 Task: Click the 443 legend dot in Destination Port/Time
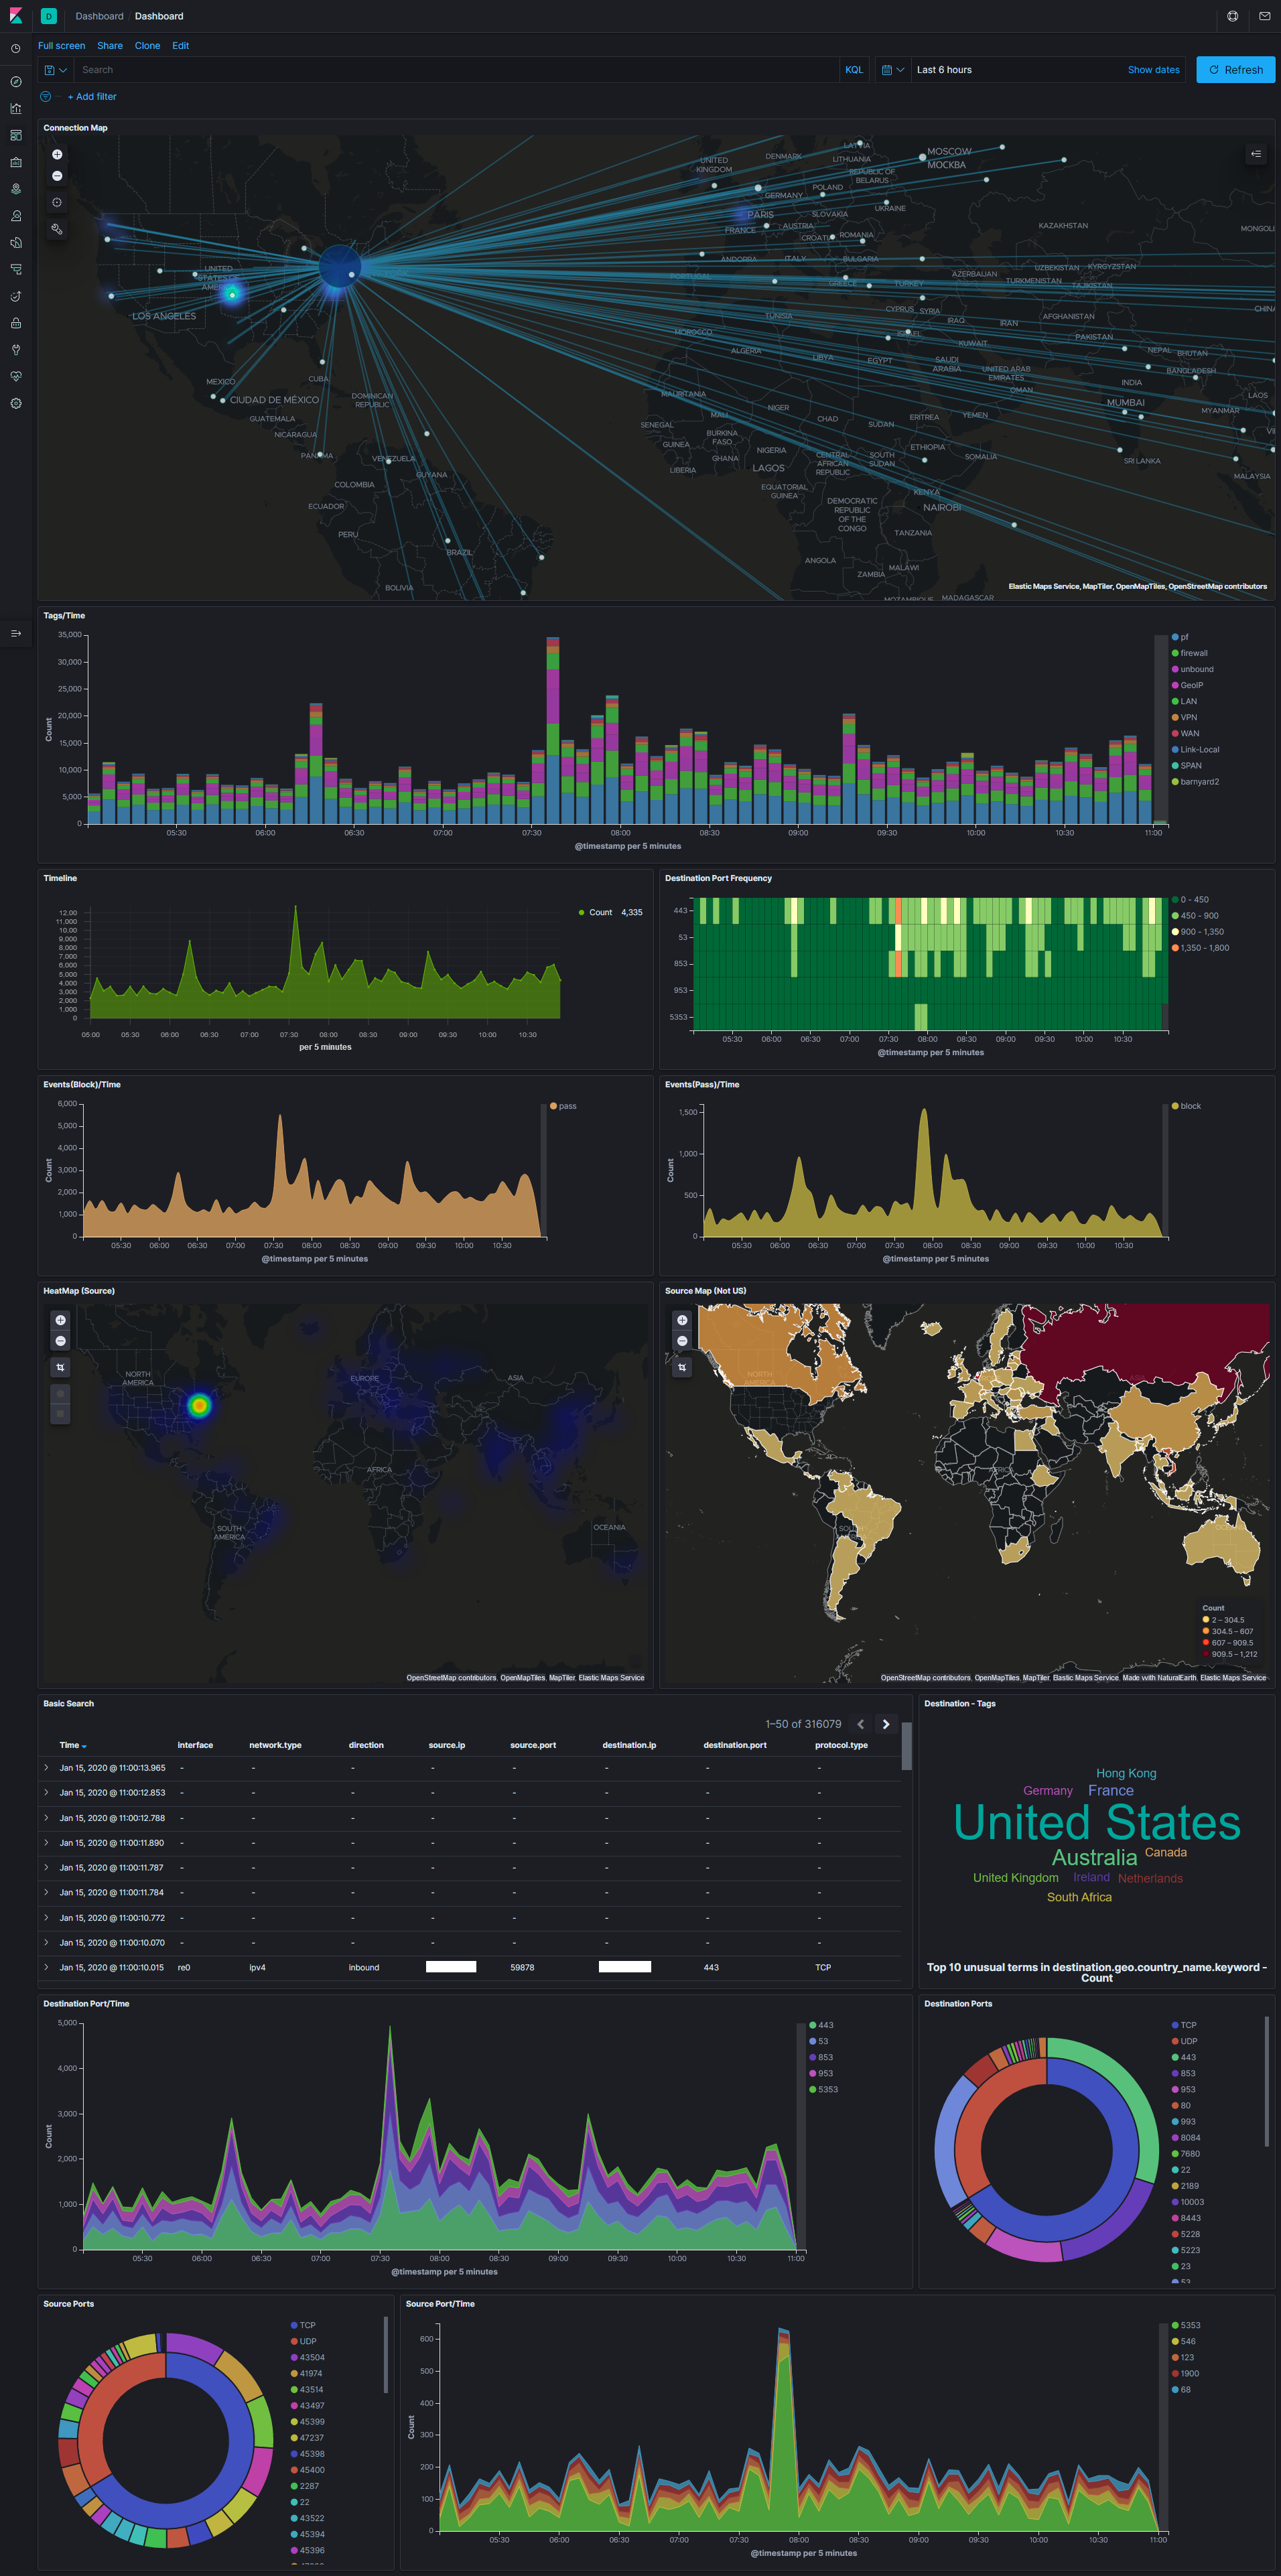[813, 2025]
